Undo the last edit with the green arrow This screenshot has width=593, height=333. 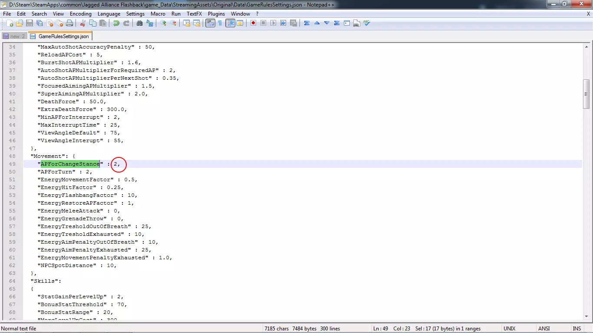click(116, 23)
